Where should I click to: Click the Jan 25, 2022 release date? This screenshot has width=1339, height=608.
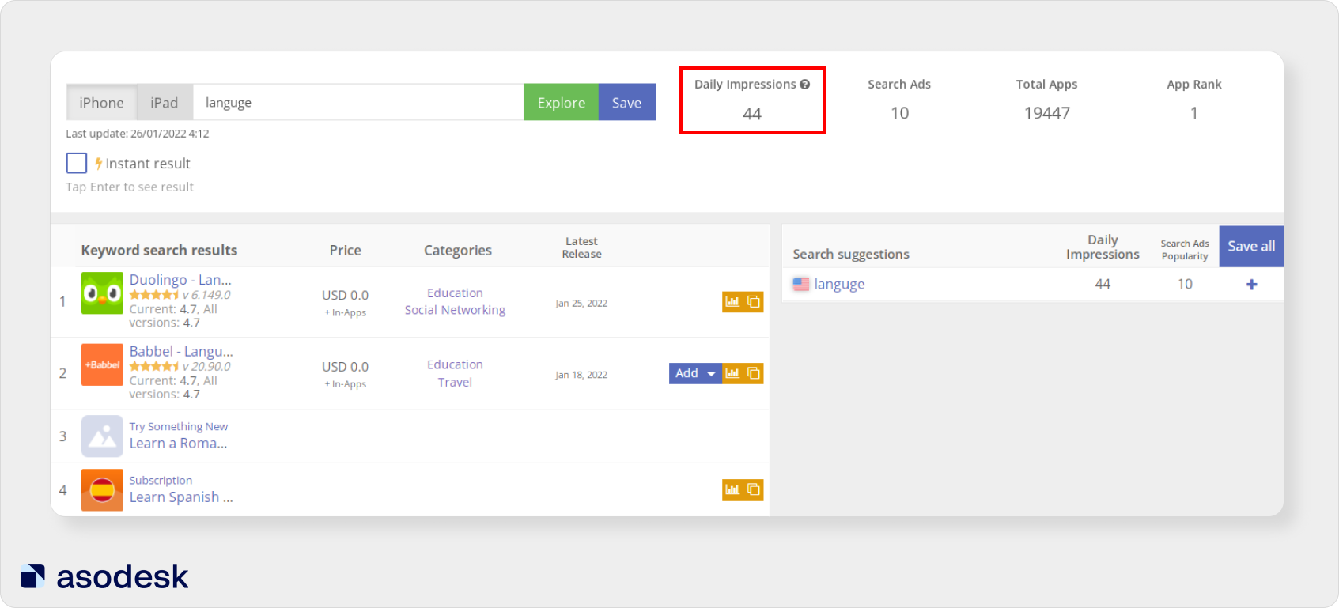click(x=581, y=304)
